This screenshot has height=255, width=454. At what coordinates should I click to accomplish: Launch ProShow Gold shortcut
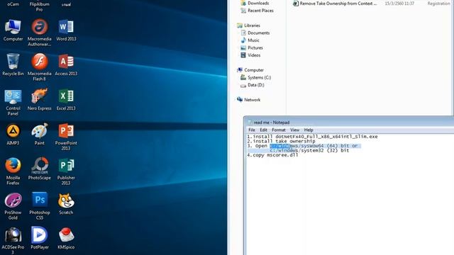(13, 206)
